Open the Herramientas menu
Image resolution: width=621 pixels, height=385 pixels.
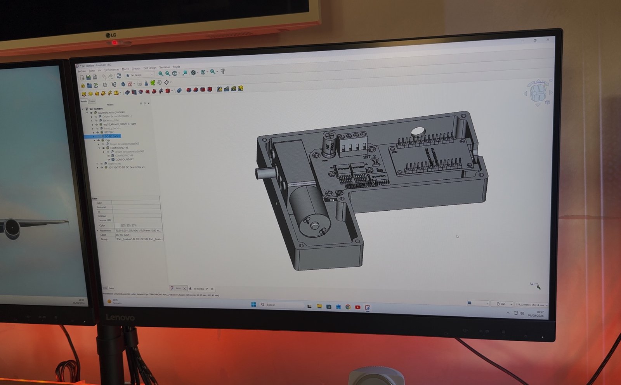(112, 70)
